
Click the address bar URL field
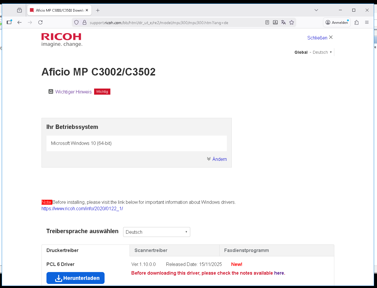(x=174, y=23)
